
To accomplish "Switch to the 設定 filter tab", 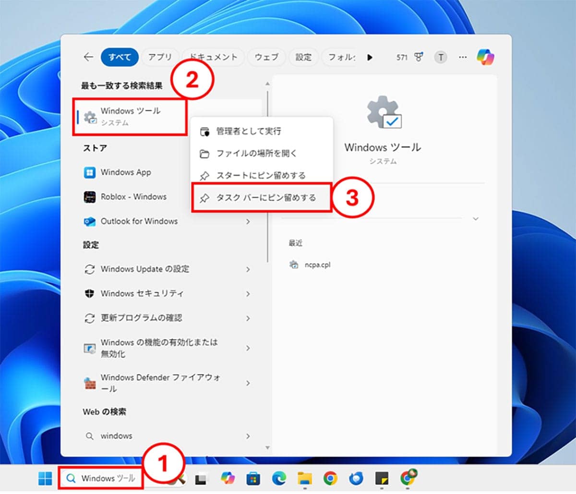I will [303, 57].
